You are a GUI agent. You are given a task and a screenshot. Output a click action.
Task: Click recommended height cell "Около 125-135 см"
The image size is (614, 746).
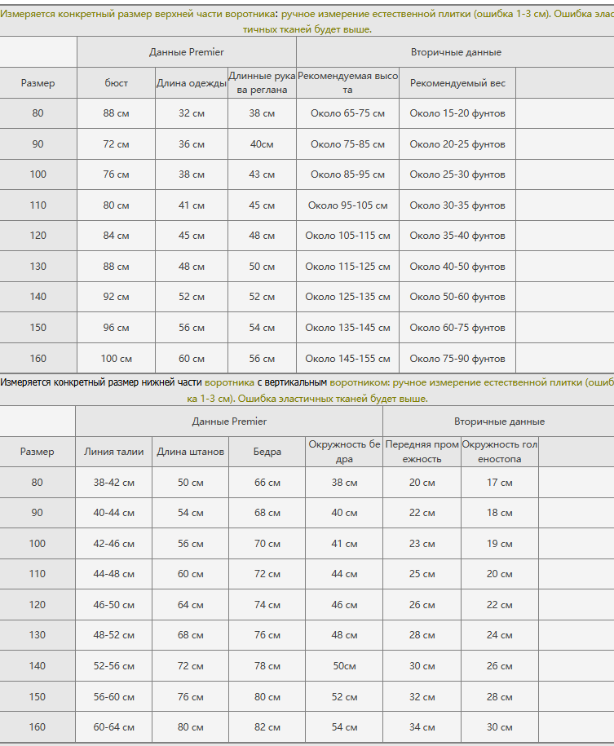pyautogui.click(x=347, y=298)
